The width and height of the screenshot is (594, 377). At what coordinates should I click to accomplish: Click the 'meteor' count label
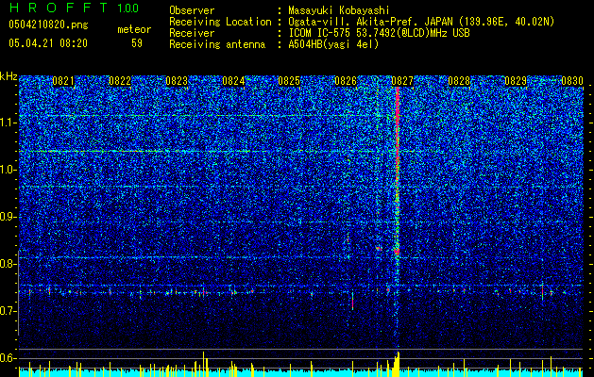pos(134,29)
